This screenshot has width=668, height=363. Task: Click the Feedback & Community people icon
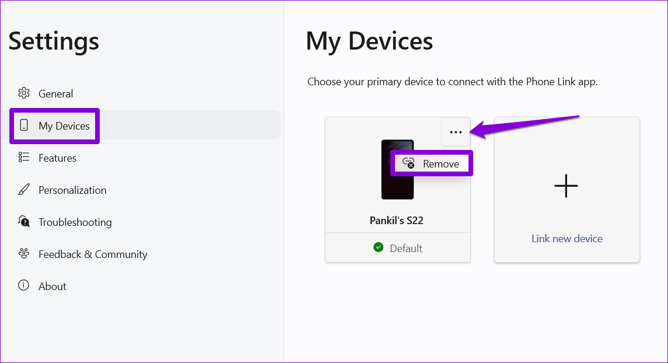pyautogui.click(x=24, y=254)
